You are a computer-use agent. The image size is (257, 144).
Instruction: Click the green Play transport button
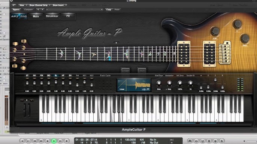pyautogui.click(x=54, y=141)
